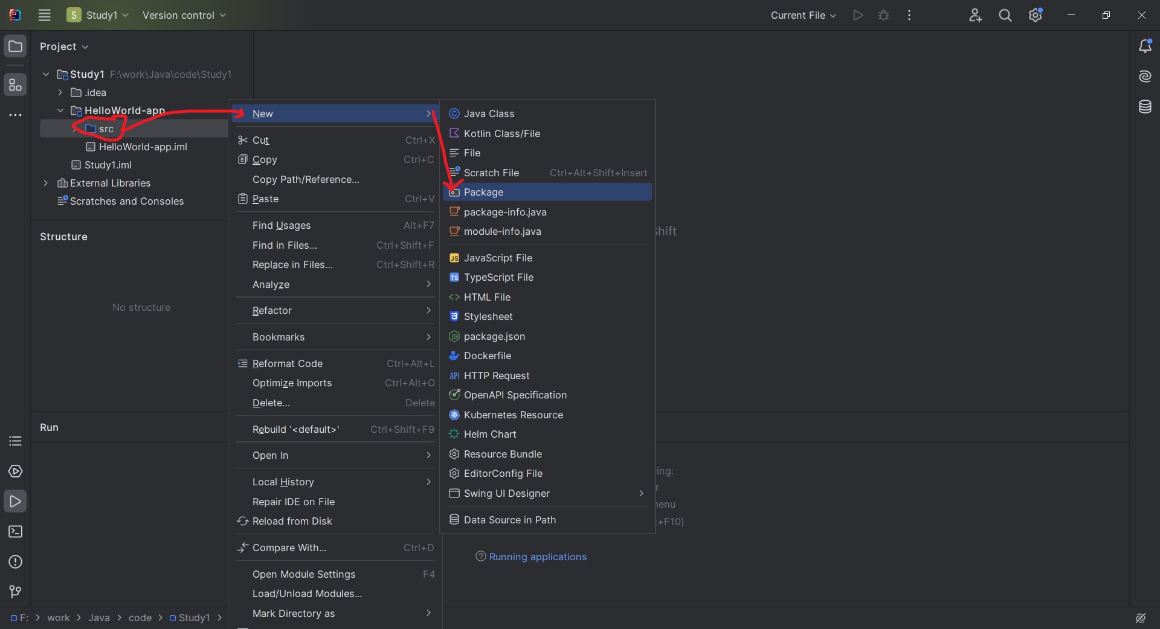The width and height of the screenshot is (1160, 629).
Task: Select Package from the New submenu
Action: pyautogui.click(x=483, y=192)
